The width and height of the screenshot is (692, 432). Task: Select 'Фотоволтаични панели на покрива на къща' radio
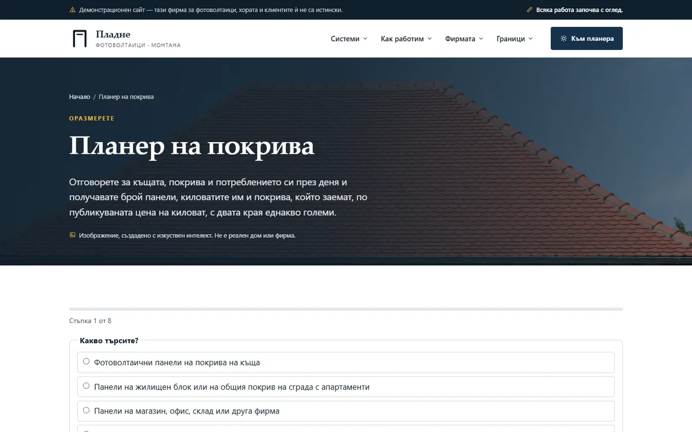(x=86, y=362)
